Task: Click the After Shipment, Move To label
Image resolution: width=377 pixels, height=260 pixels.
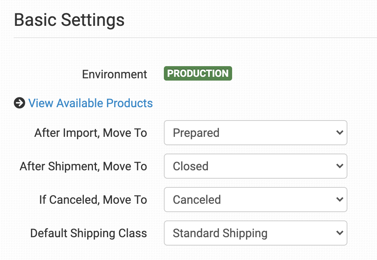Action: (x=83, y=166)
